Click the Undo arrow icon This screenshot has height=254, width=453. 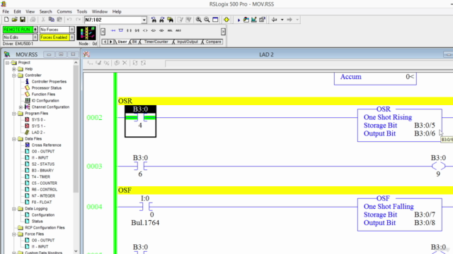69,20
